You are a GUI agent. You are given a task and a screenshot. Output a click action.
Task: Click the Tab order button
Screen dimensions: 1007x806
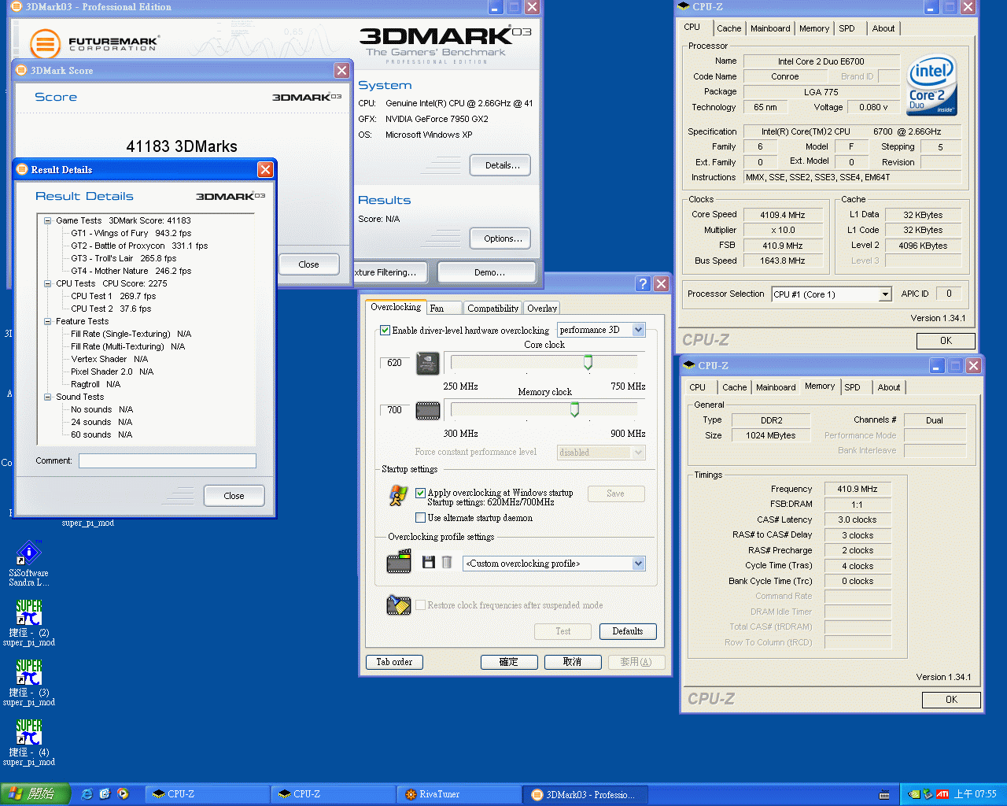394,662
